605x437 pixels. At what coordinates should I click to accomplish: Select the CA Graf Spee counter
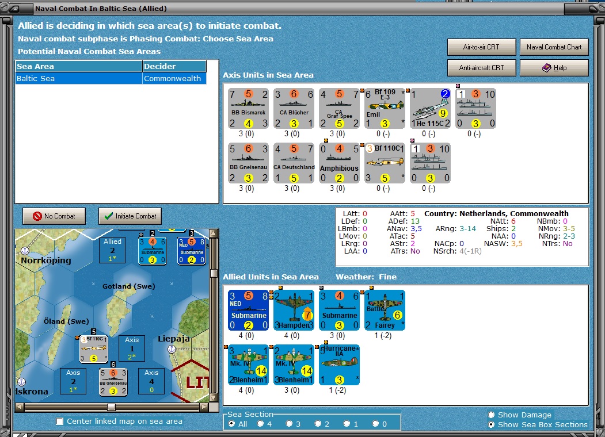pyautogui.click(x=339, y=108)
